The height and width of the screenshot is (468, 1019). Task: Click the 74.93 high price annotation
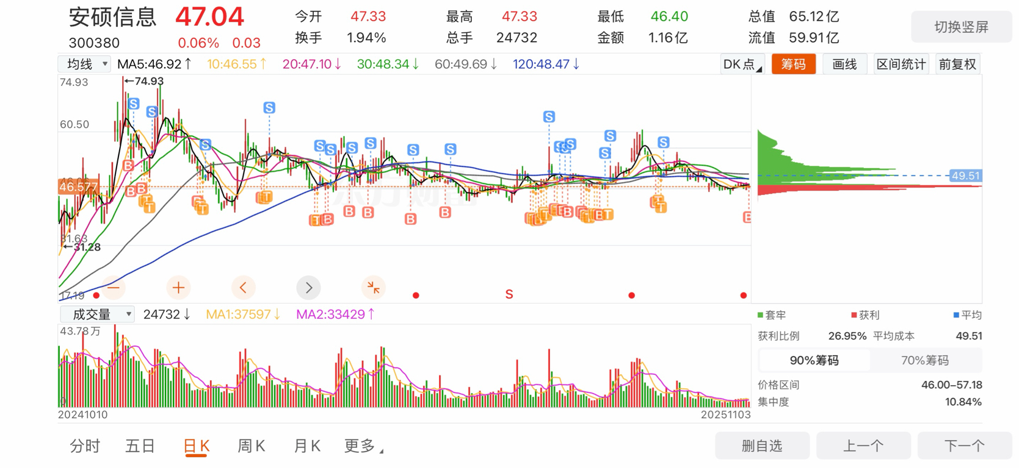pos(144,81)
